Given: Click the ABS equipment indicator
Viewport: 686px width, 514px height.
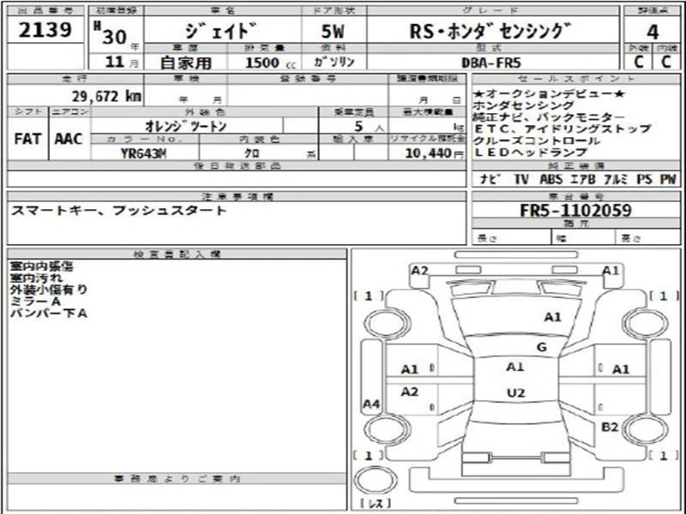Looking at the screenshot, I should tap(551, 179).
